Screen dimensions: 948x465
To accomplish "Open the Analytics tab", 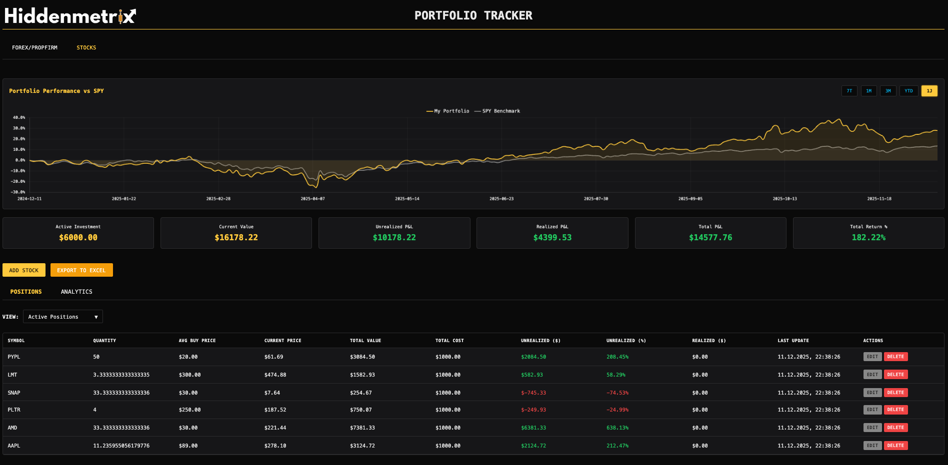I will coord(76,292).
